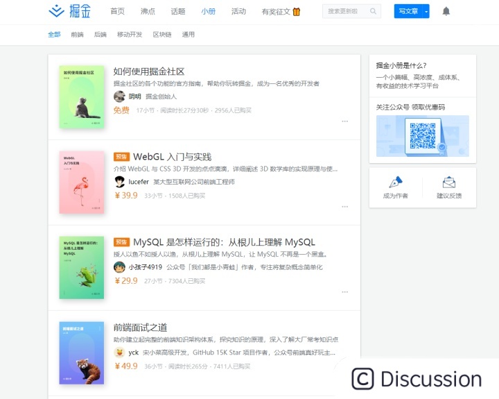
Task: Click yck author avatar
Action: (x=119, y=353)
